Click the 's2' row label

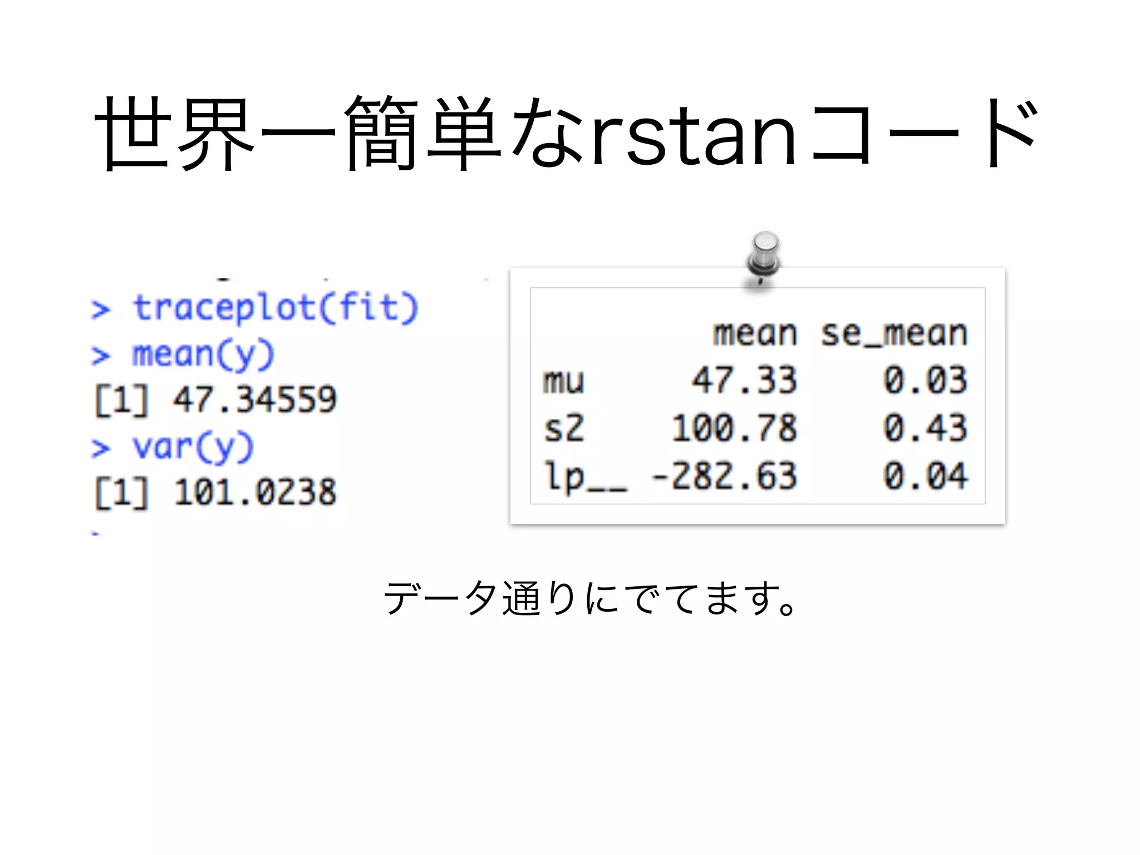[x=564, y=428]
